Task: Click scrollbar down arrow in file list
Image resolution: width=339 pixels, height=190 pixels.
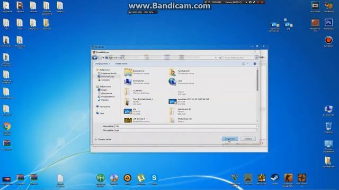Action: (257, 121)
